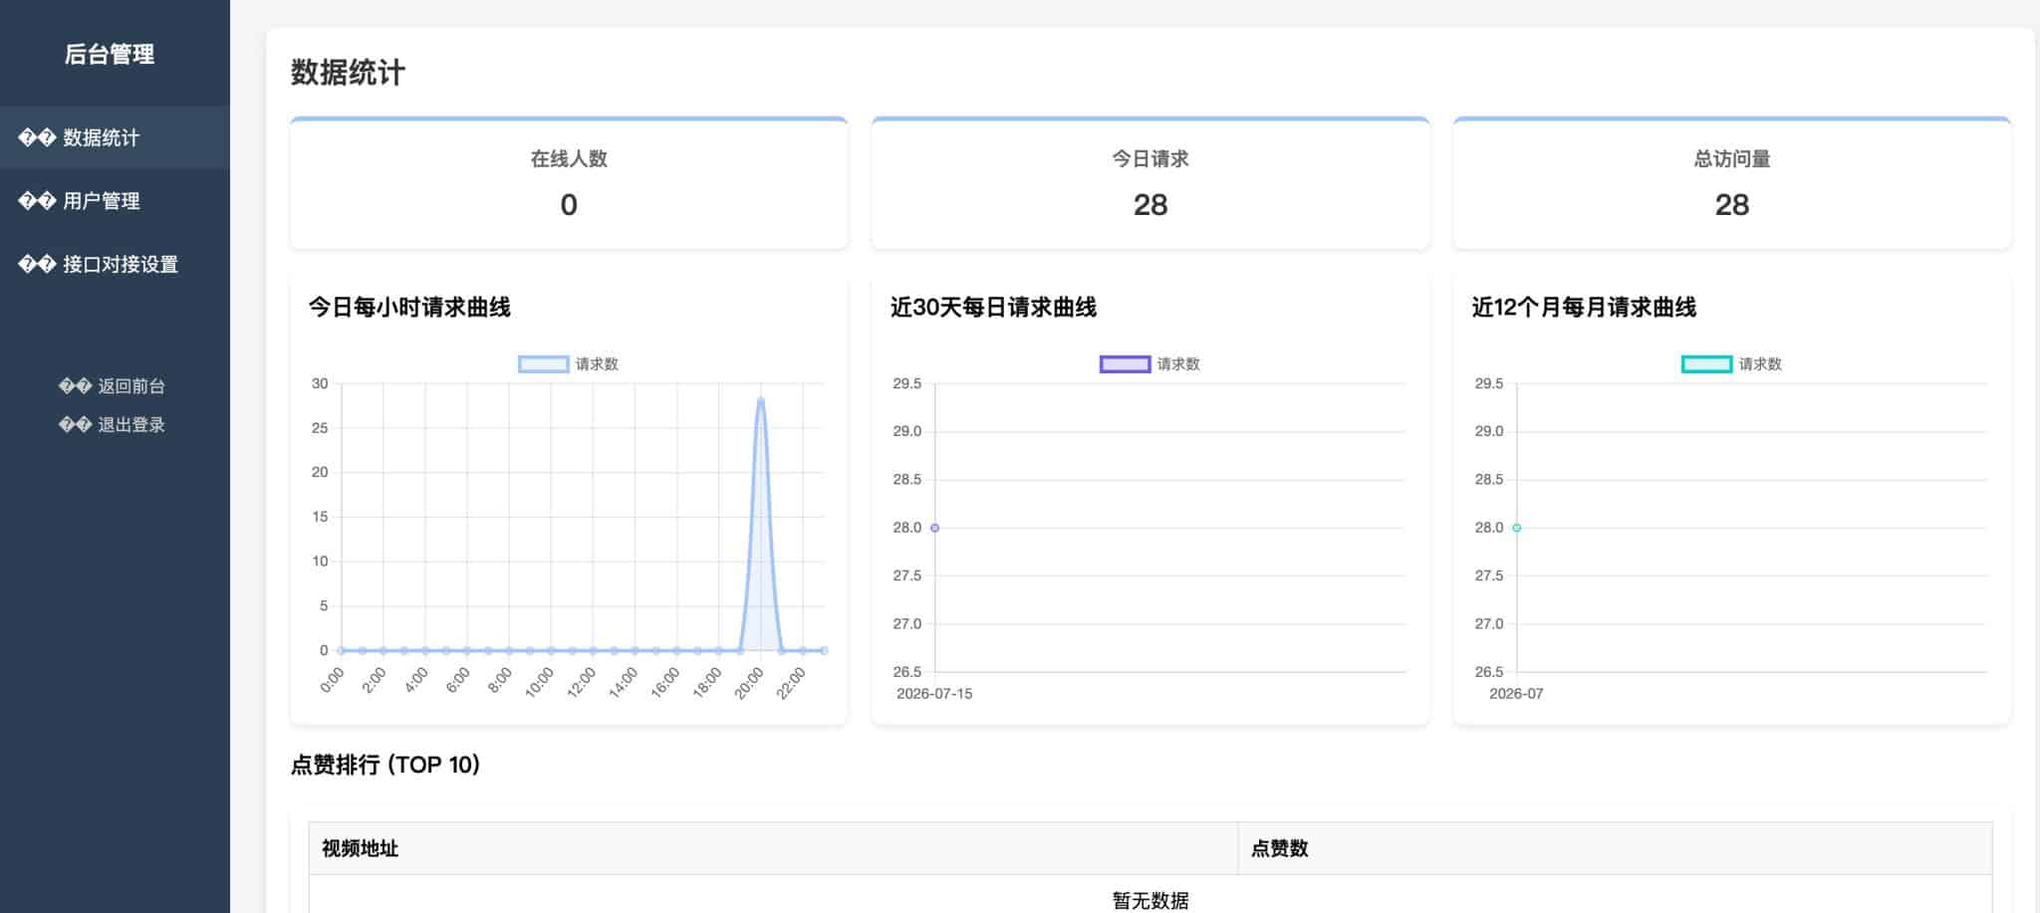This screenshot has height=913, width=2040.
Task: Click the teal data point at 2026-07
Action: (1516, 528)
